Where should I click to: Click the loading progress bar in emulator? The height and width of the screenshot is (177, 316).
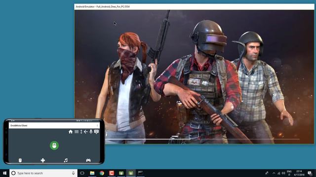(x=202, y=139)
